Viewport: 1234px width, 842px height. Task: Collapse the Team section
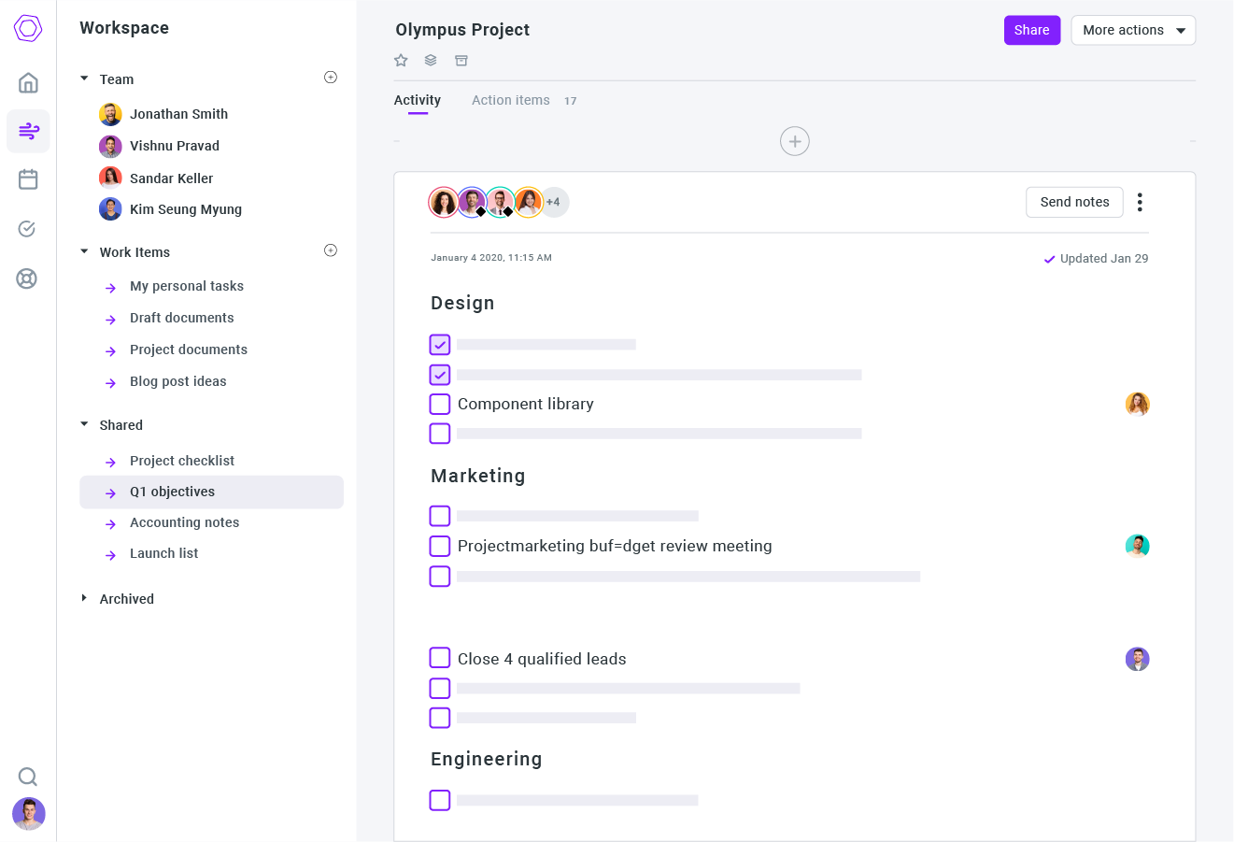pos(85,79)
